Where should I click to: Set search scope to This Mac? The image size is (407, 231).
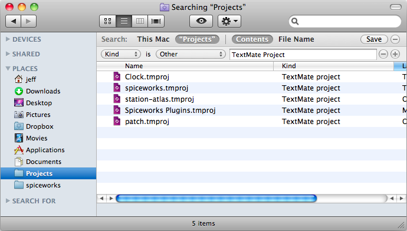pyautogui.click(x=153, y=39)
